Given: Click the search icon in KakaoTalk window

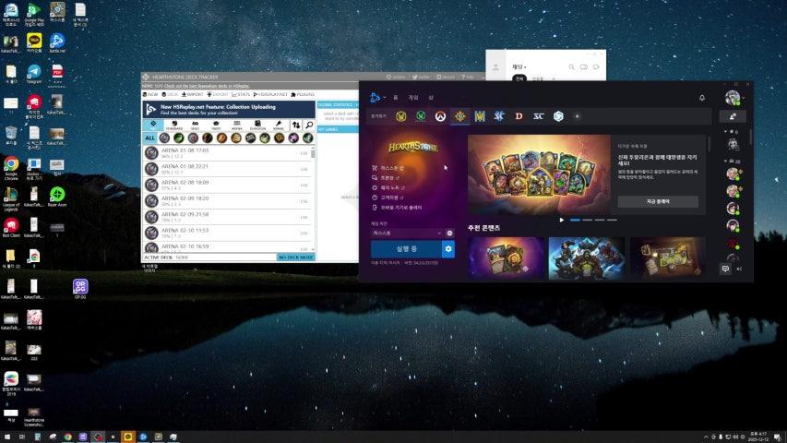Looking at the screenshot, I should (571, 66).
